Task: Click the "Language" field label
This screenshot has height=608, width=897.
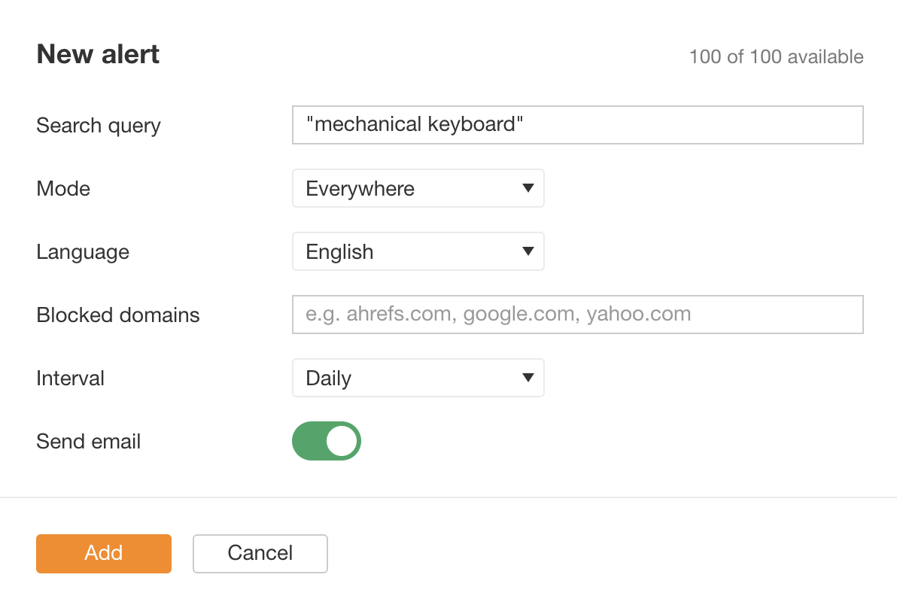Action: pyautogui.click(x=83, y=252)
